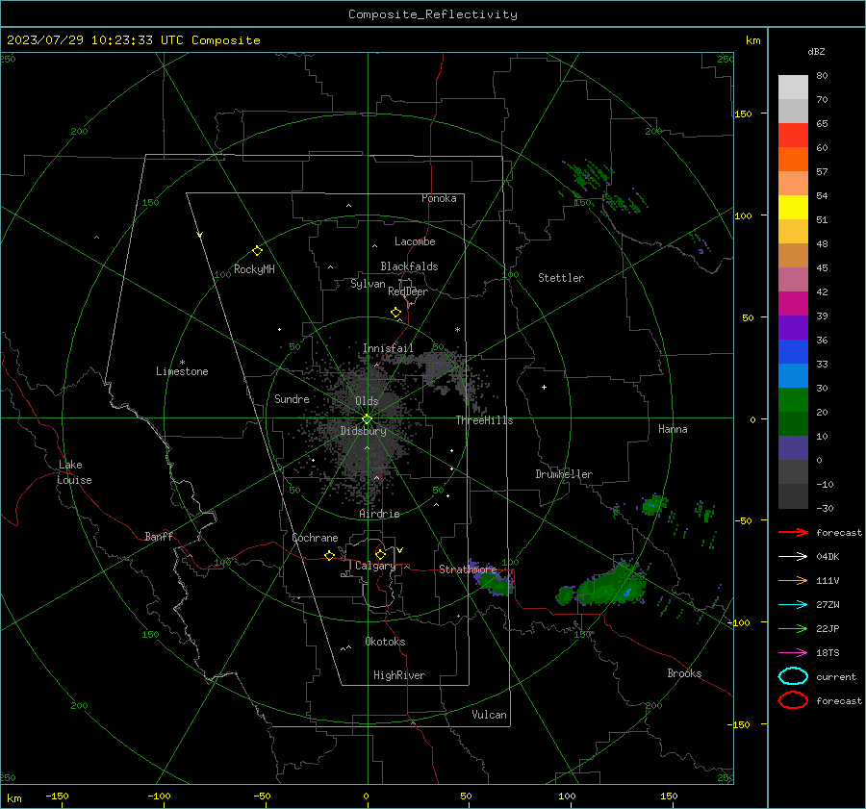Click the Banff label
Screen dimensions: 866x809
(x=159, y=536)
